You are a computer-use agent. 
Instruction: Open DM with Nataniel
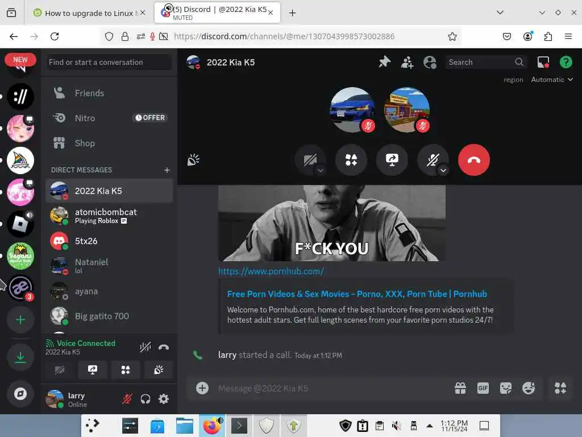pos(109,266)
